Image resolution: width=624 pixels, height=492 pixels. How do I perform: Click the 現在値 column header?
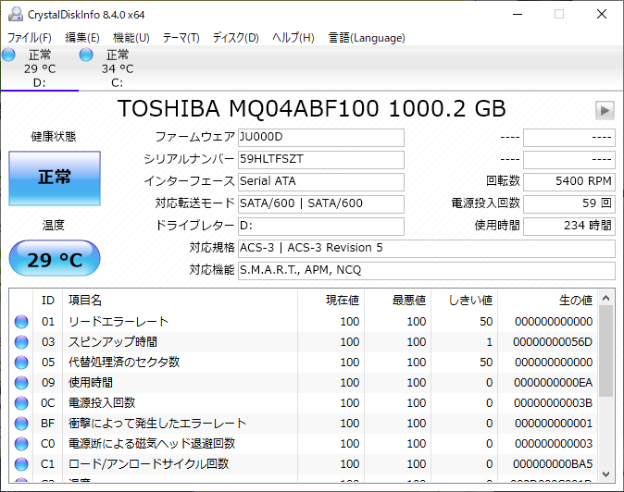coord(331,300)
